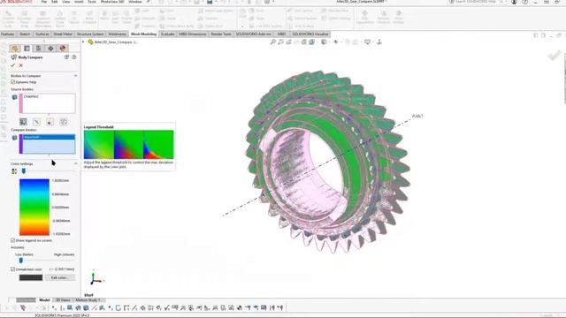This screenshot has width=566, height=318.
Task: Click the fourth icon under Source bodies list
Action: coord(63,122)
